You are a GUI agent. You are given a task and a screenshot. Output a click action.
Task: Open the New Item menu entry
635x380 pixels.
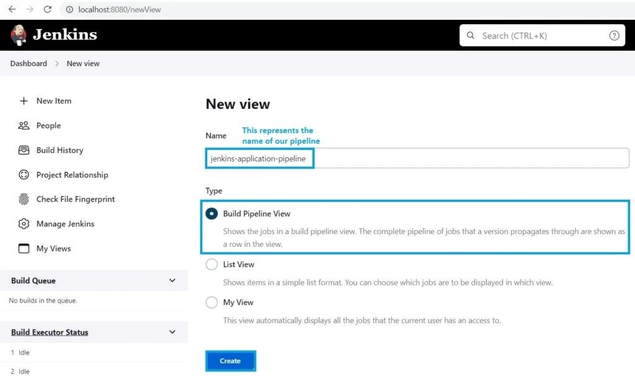point(54,101)
